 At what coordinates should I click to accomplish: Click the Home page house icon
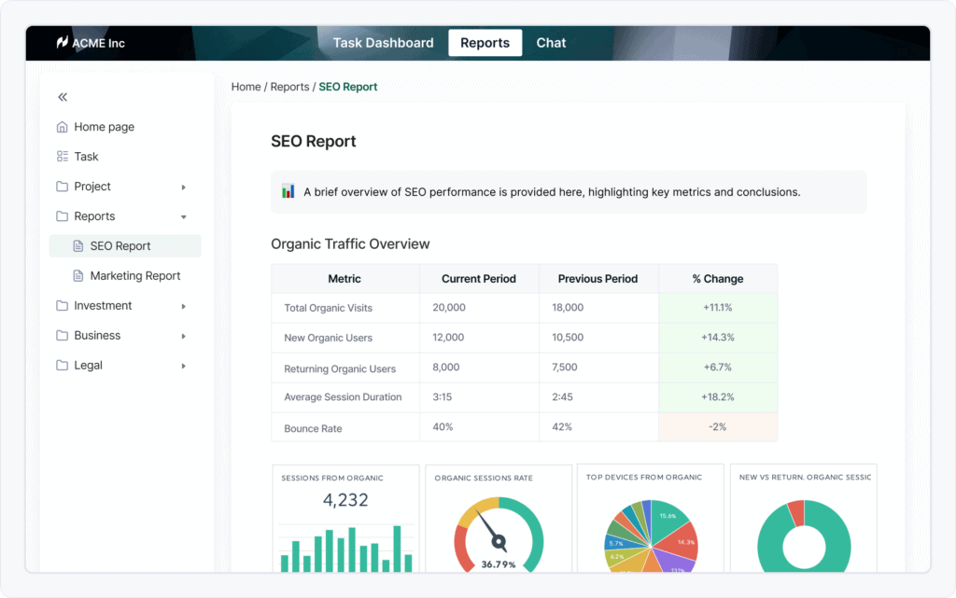63,127
